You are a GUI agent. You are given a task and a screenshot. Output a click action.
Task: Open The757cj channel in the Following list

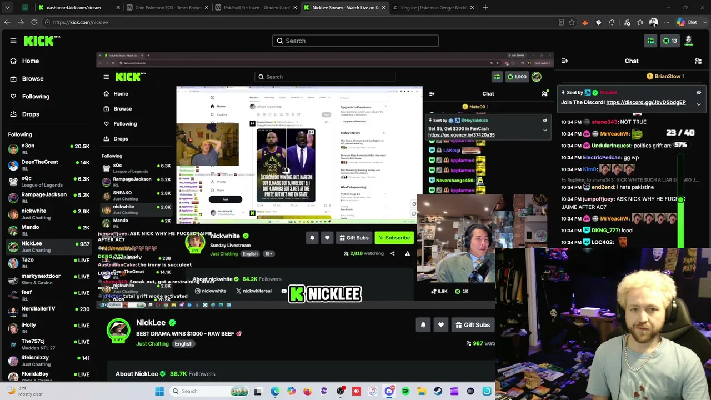pos(48,344)
